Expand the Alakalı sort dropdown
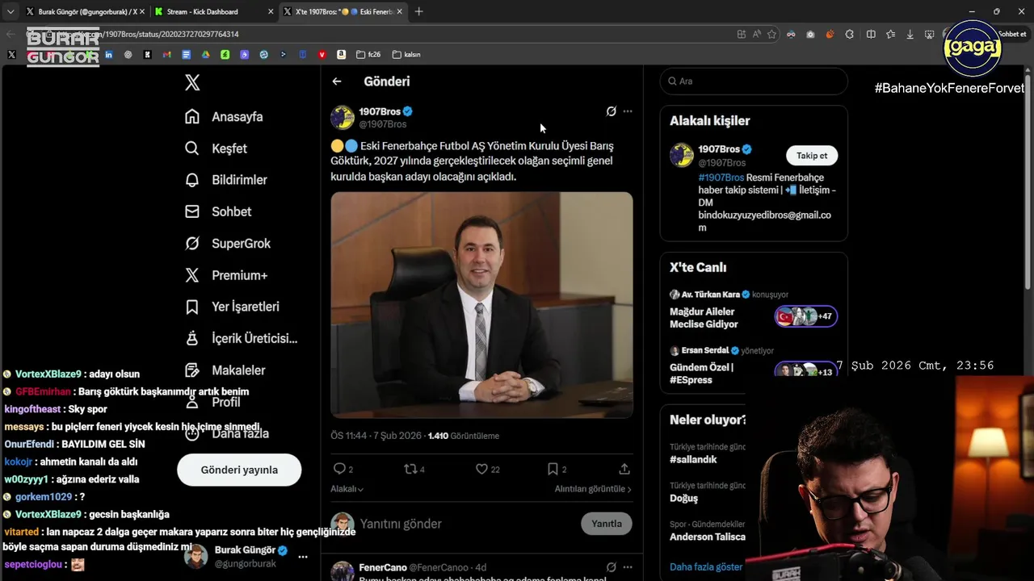The image size is (1034, 581). (x=347, y=489)
